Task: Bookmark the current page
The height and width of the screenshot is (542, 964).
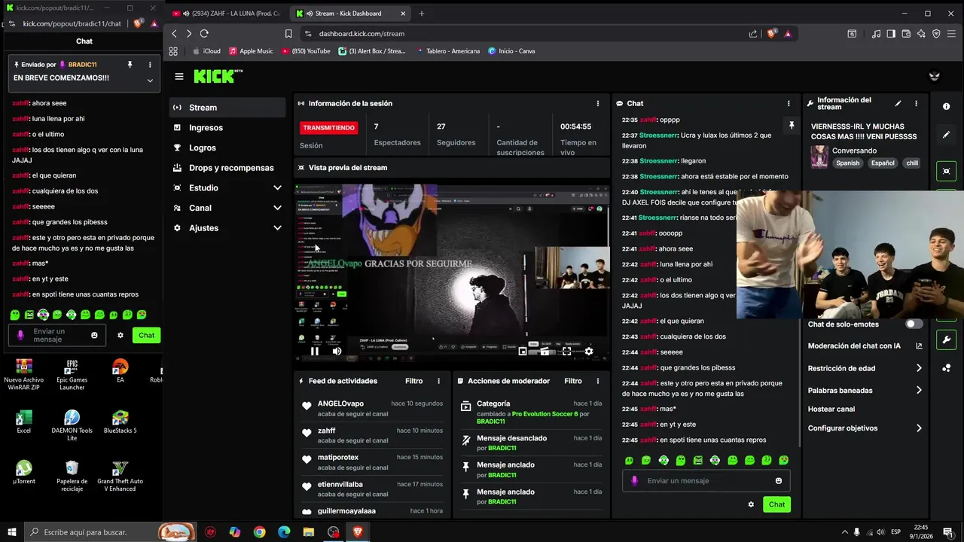Action: (x=288, y=33)
